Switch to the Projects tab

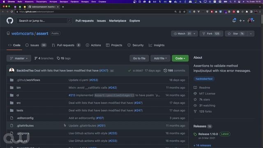pyautogui.click(x=114, y=45)
